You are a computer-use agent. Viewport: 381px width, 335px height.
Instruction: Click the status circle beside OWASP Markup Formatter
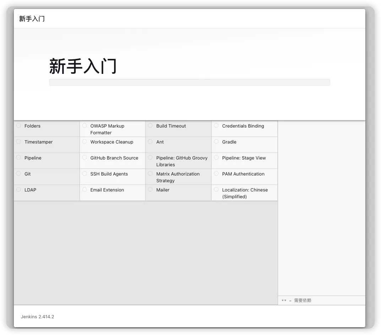[85, 125]
